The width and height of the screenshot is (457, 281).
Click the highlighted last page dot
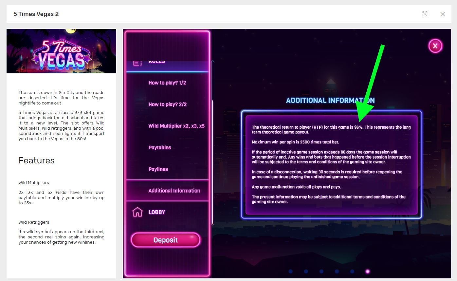point(367,271)
